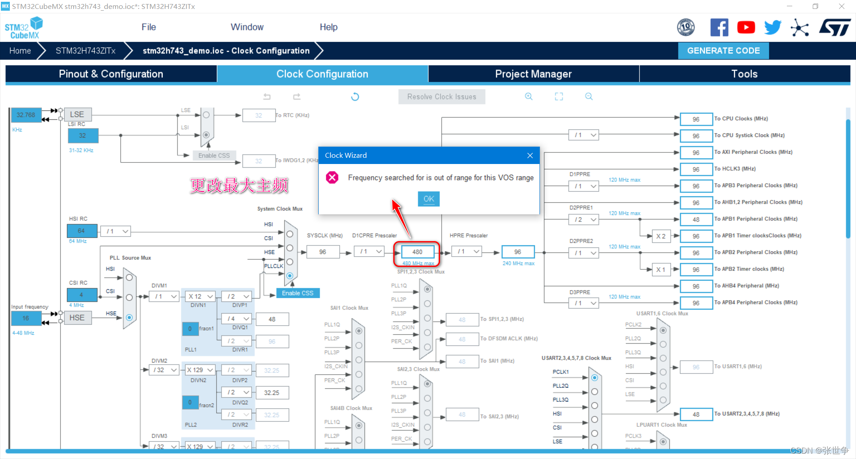Undo the last clock change

pyautogui.click(x=267, y=97)
